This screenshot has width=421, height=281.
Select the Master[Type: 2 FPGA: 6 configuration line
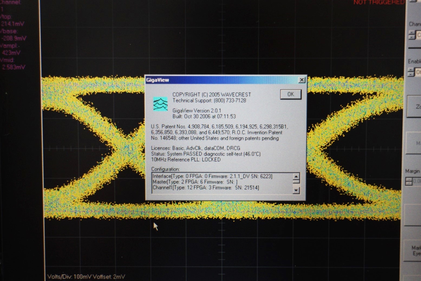(195, 182)
